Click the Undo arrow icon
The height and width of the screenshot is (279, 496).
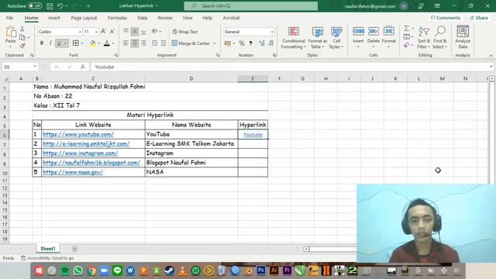[x=60, y=5]
